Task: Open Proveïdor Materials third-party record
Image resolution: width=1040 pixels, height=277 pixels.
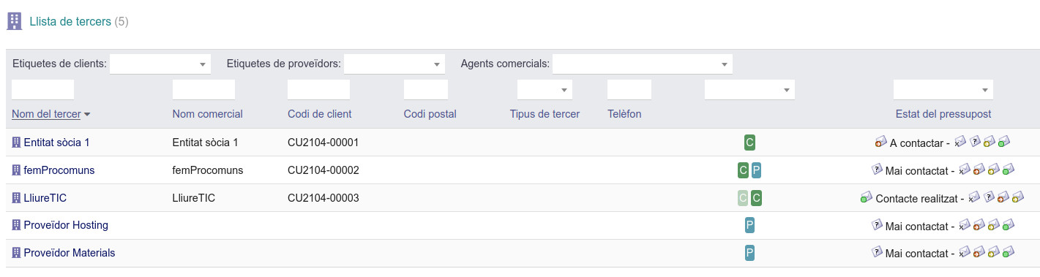Action: tap(70, 253)
